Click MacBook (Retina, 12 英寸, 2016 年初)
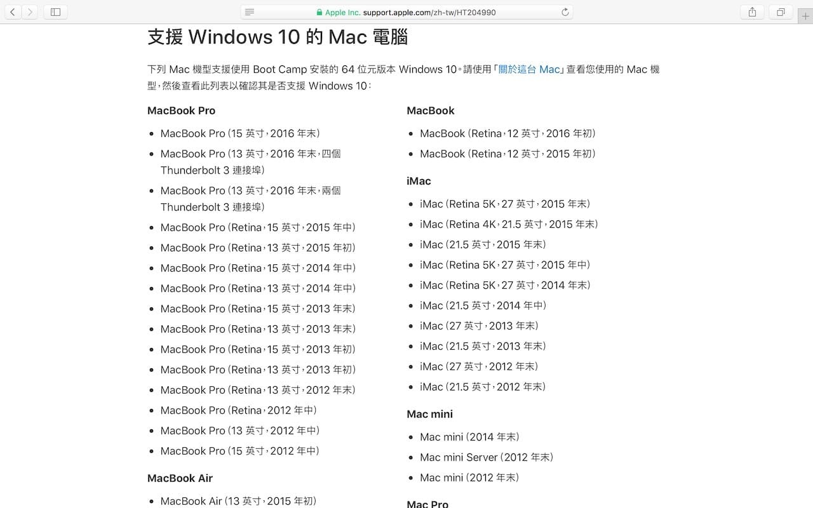This screenshot has width=813, height=508. tap(507, 133)
